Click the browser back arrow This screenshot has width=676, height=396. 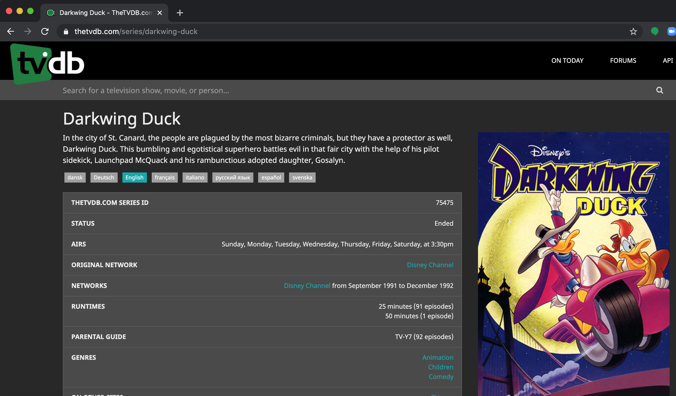point(10,31)
